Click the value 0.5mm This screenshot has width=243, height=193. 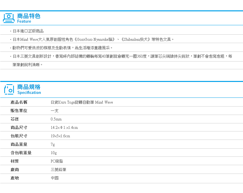point(56,119)
